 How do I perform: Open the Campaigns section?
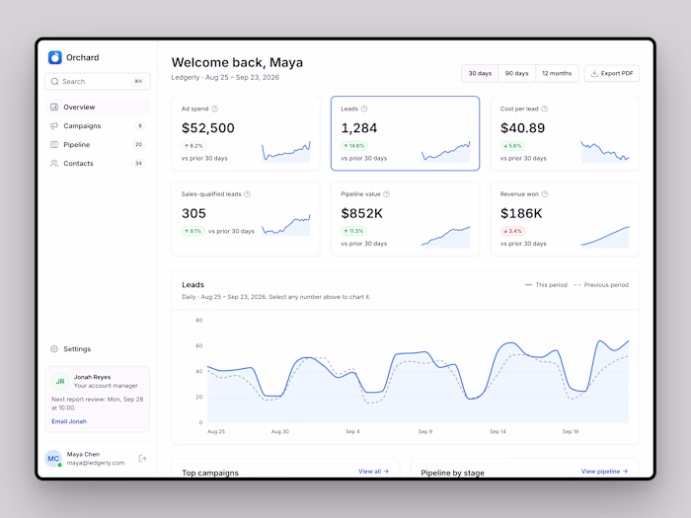tap(98, 126)
